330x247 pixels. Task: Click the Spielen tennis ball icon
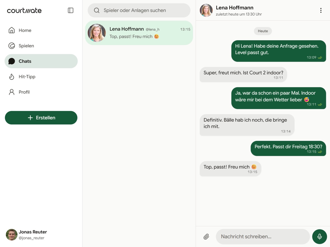coord(12,46)
